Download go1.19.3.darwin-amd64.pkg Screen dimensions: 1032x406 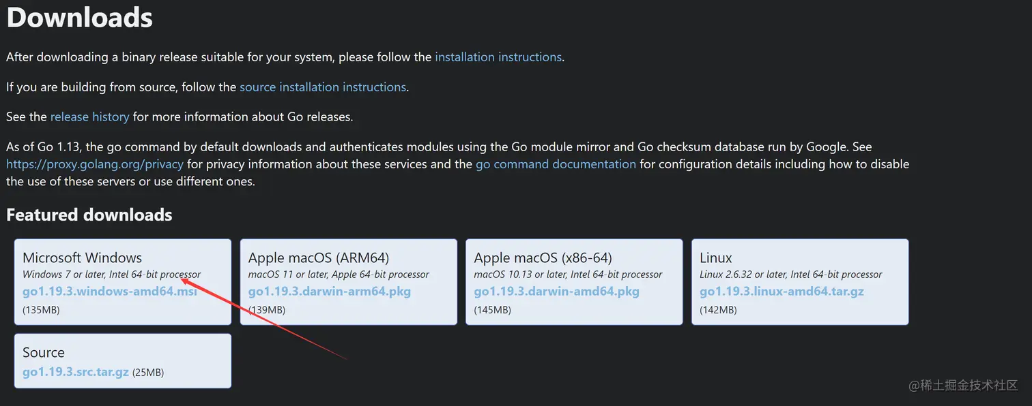557,292
